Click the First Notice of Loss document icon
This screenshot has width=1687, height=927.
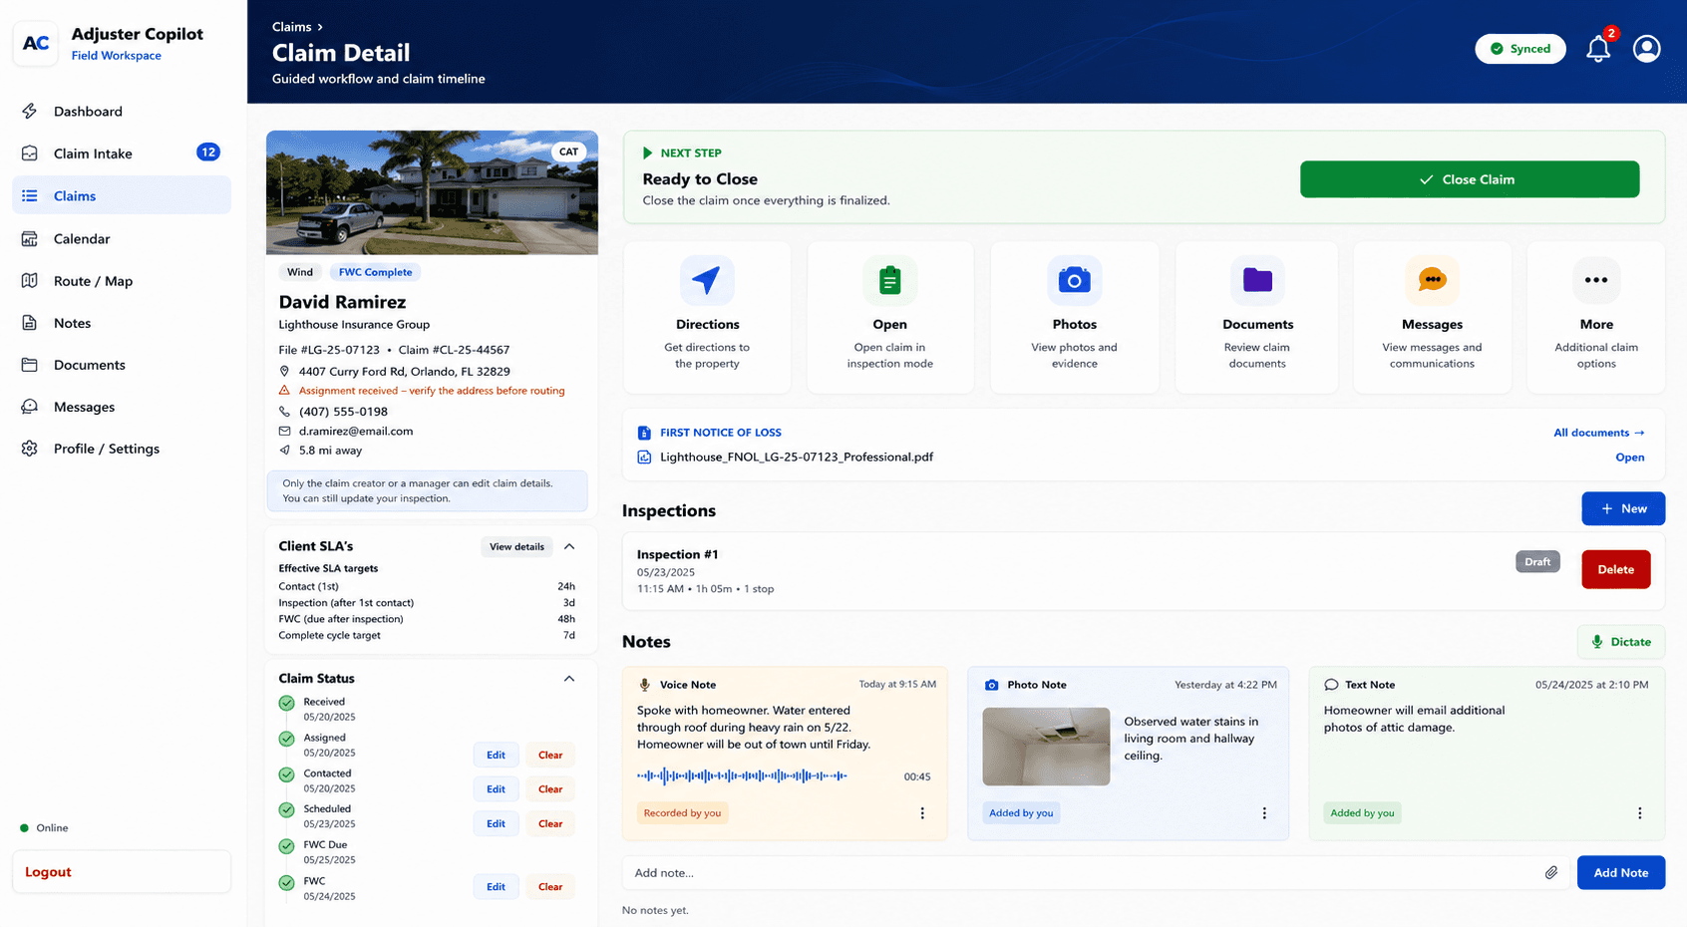(x=644, y=433)
